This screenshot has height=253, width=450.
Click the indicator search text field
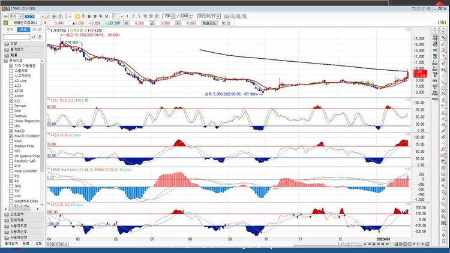[17, 37]
